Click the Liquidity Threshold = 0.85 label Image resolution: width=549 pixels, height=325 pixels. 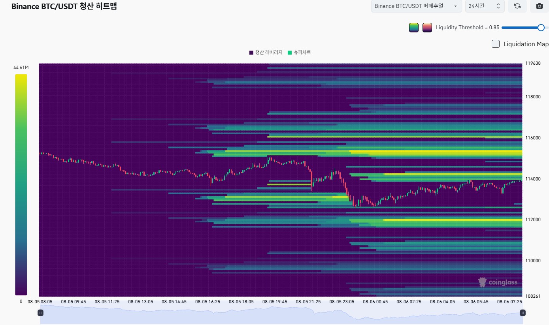coord(468,28)
